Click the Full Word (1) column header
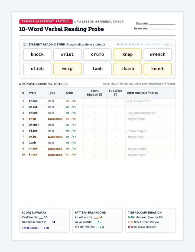Viewport: 195px width, 252px height. 116,93
